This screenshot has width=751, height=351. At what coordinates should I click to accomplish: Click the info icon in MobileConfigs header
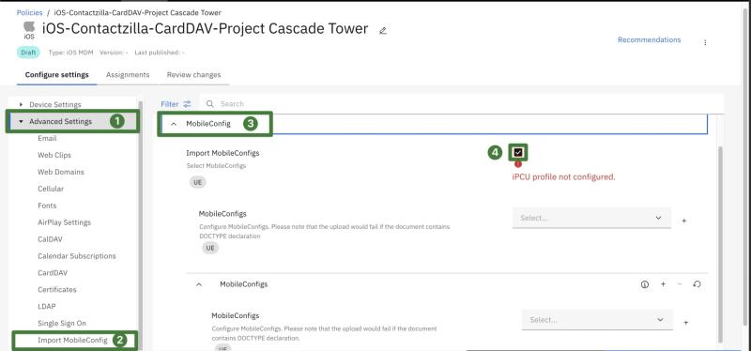tap(645, 284)
